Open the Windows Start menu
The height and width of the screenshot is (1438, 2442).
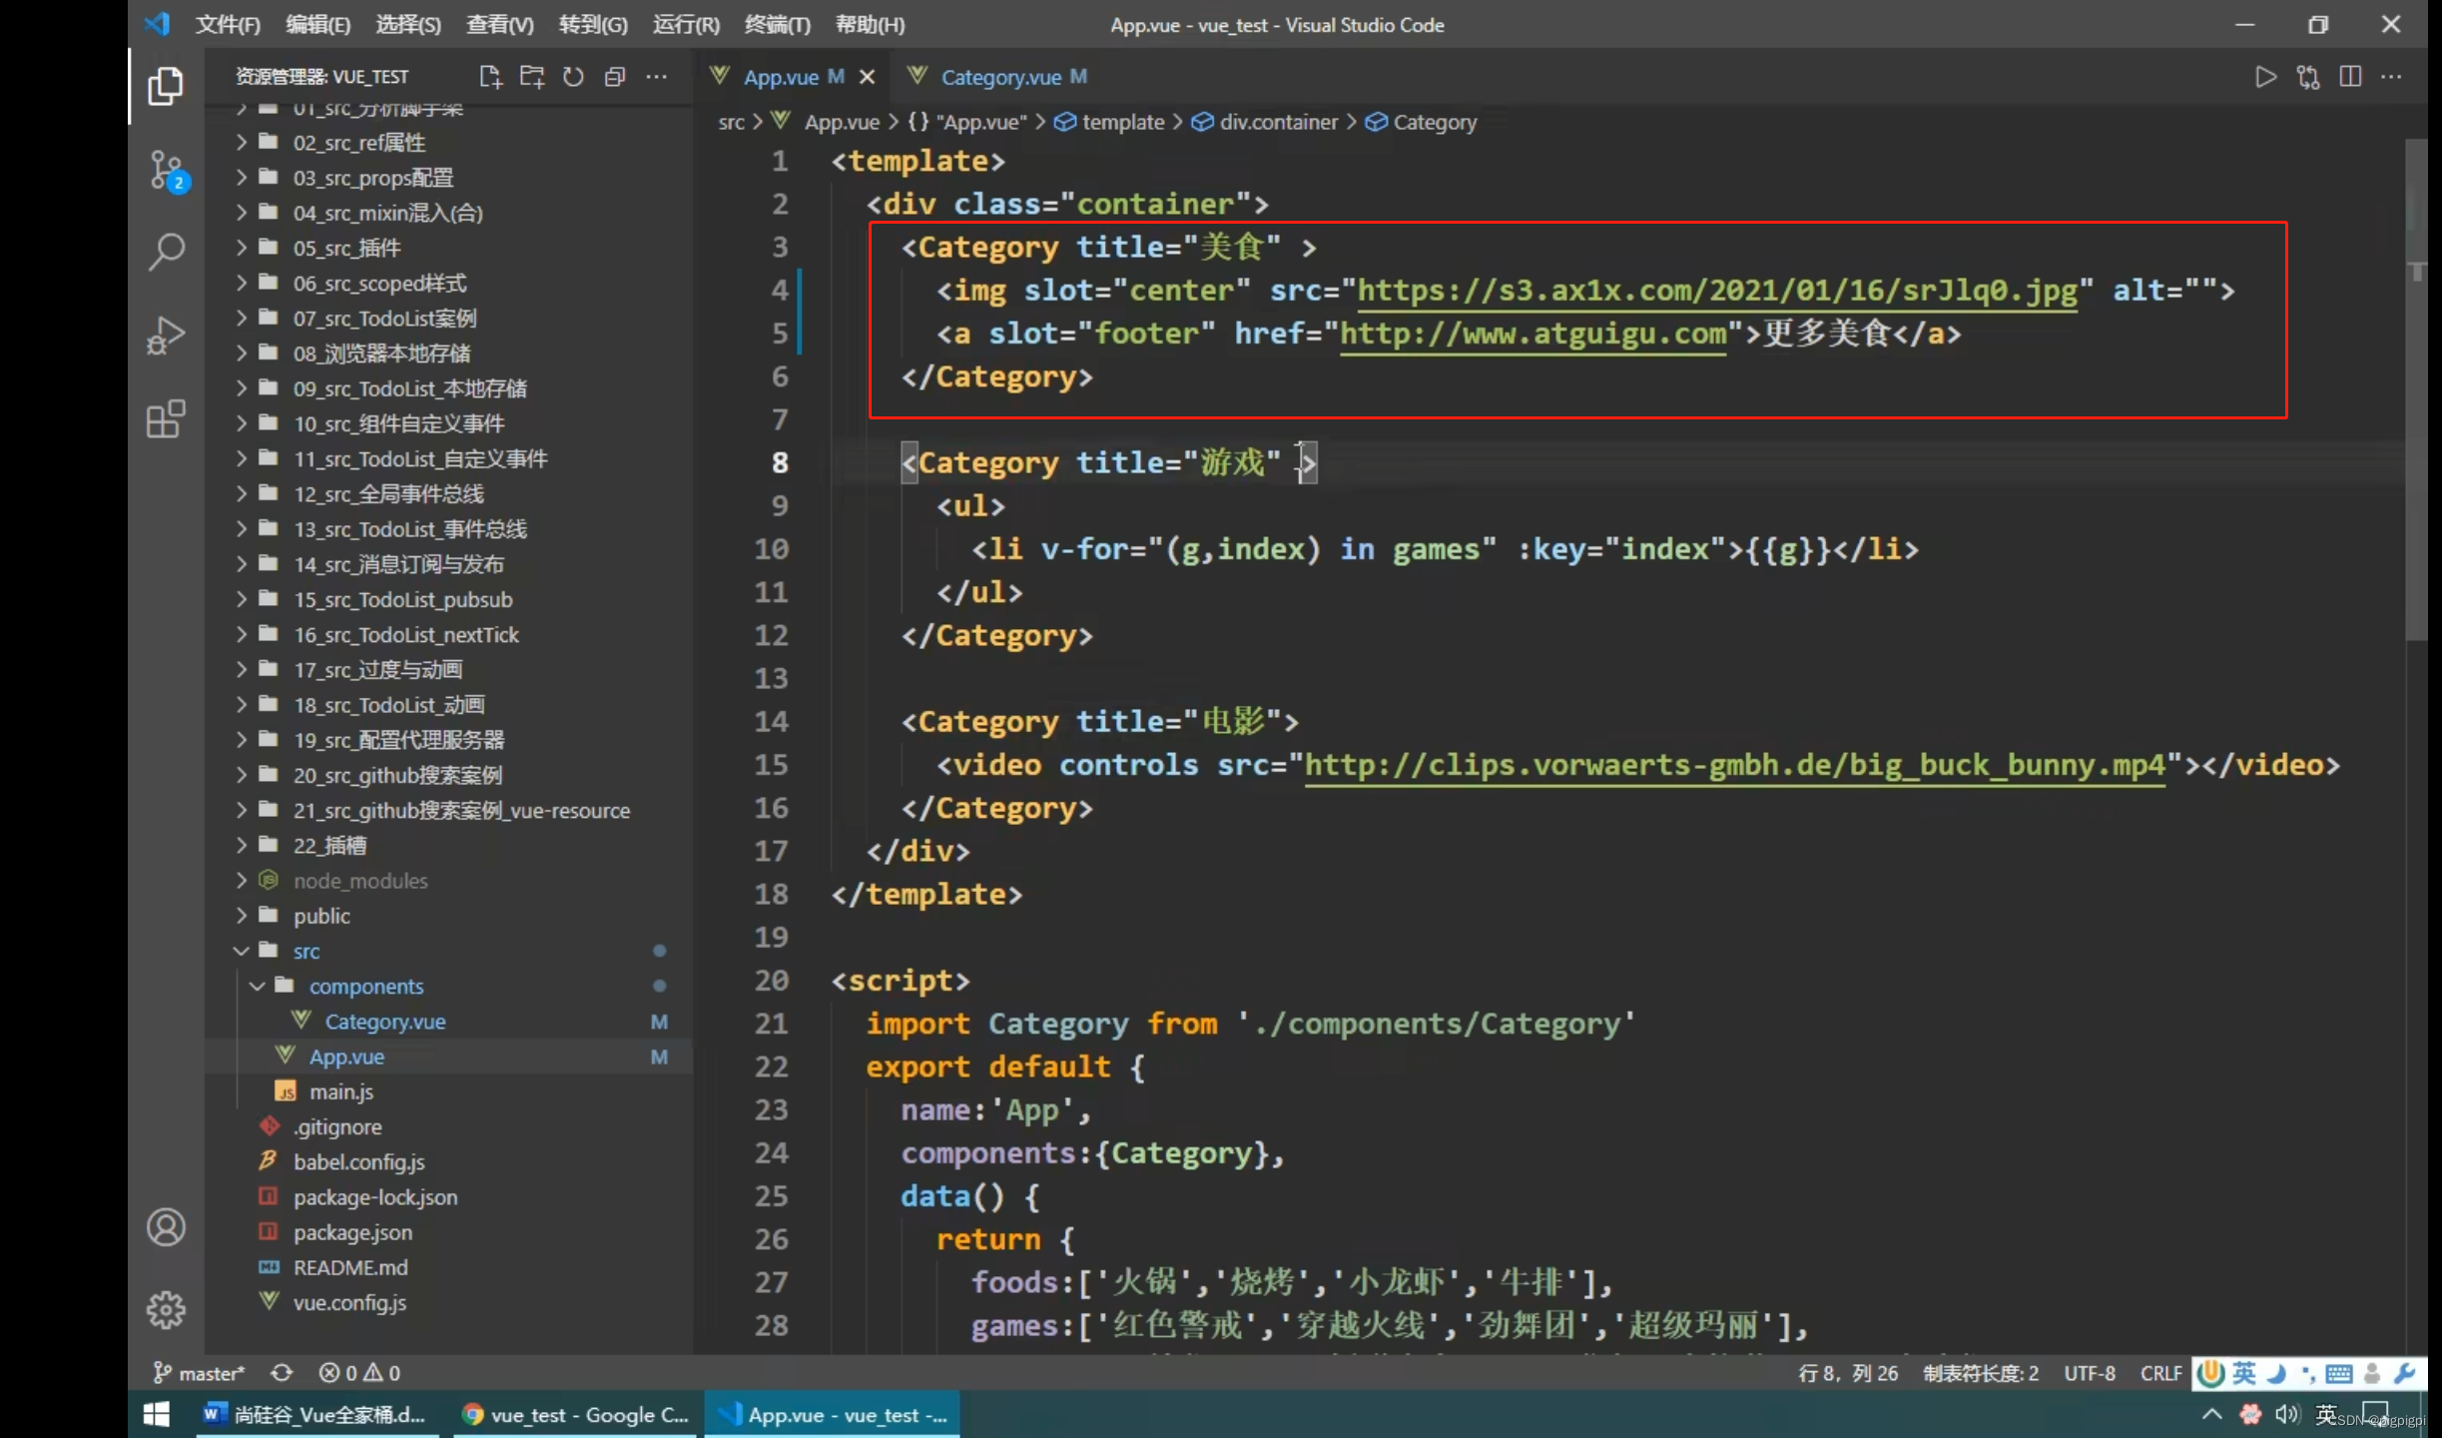pos(157,1415)
